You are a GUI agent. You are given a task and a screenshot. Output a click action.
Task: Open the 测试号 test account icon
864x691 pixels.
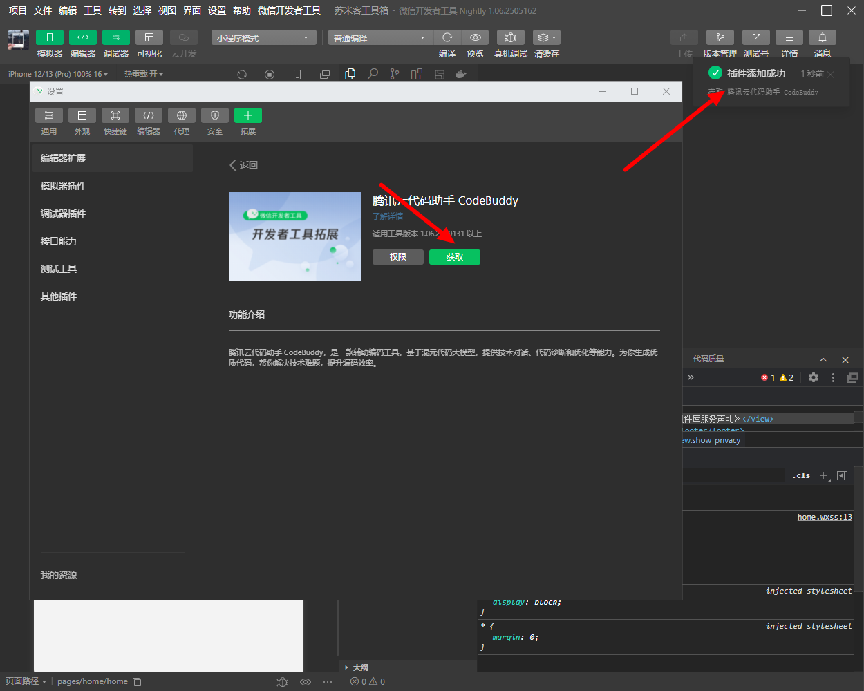pos(756,37)
